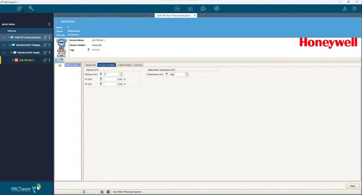
Task: Click the red Honeywell H device icon
Action: pos(16,60)
